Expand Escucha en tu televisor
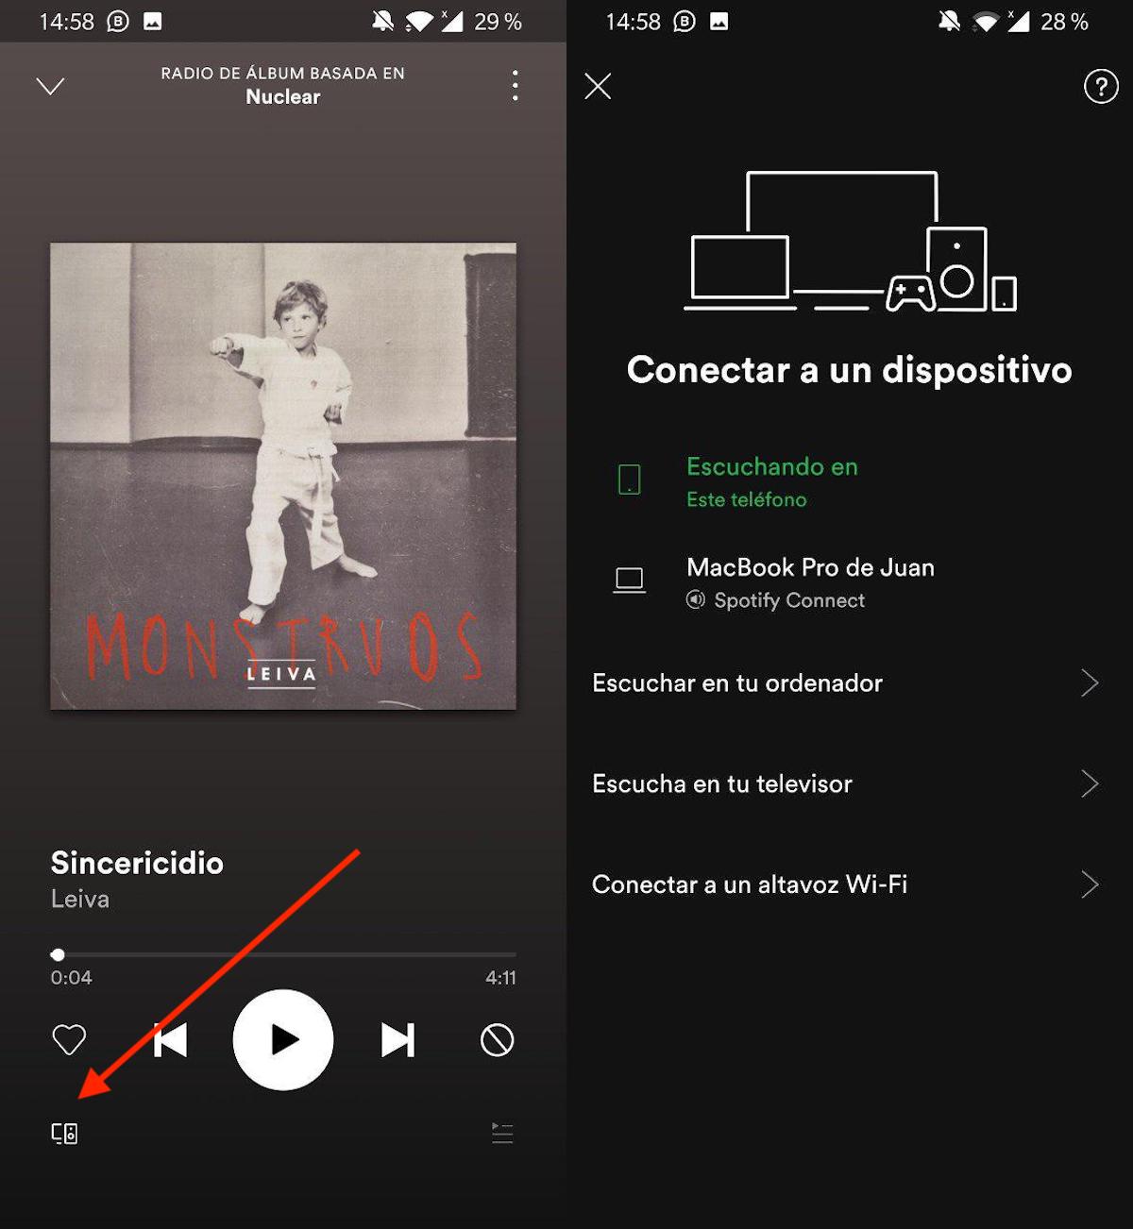 [850, 783]
